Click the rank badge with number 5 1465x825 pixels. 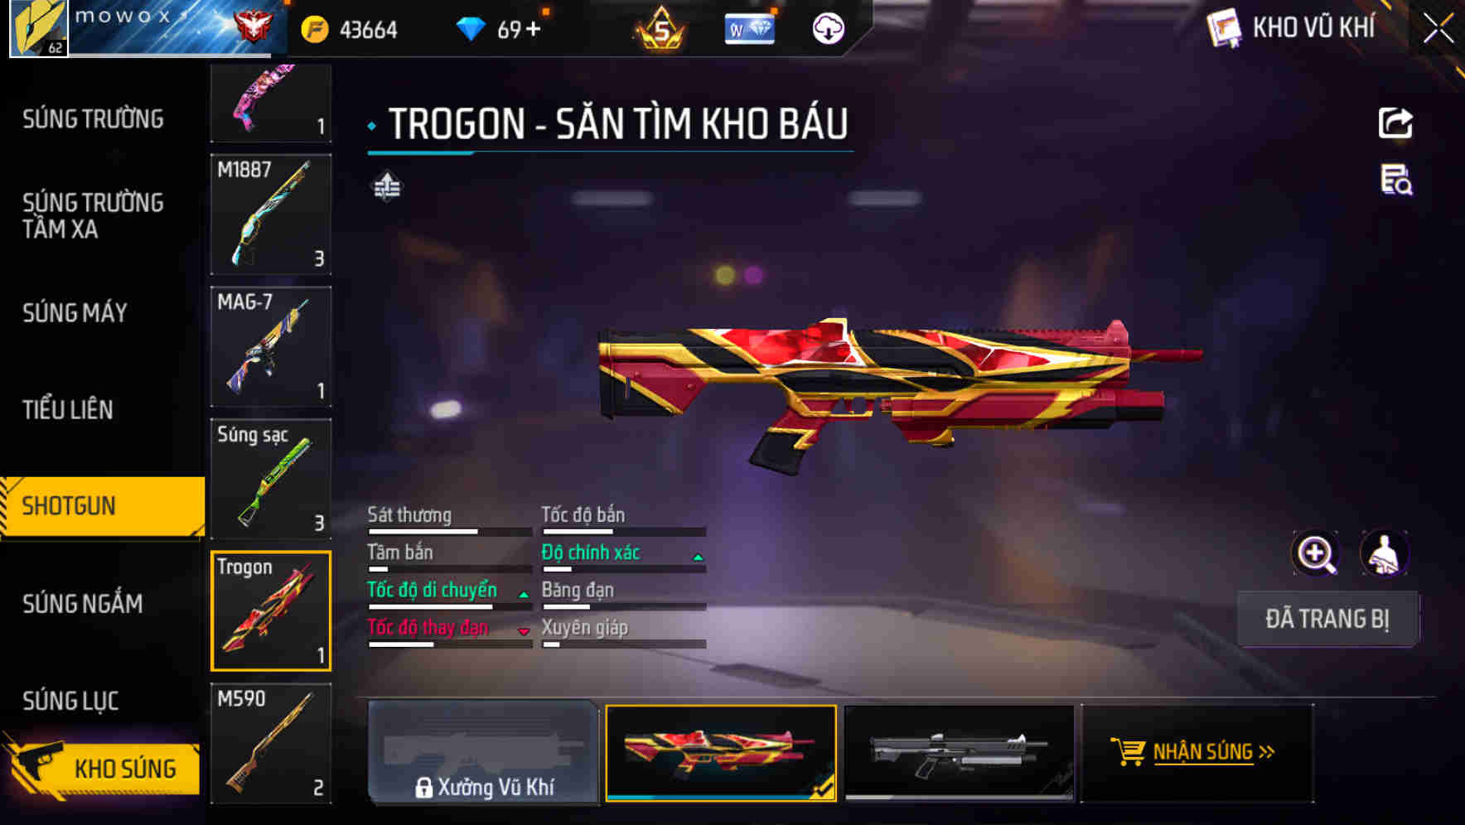(x=660, y=29)
